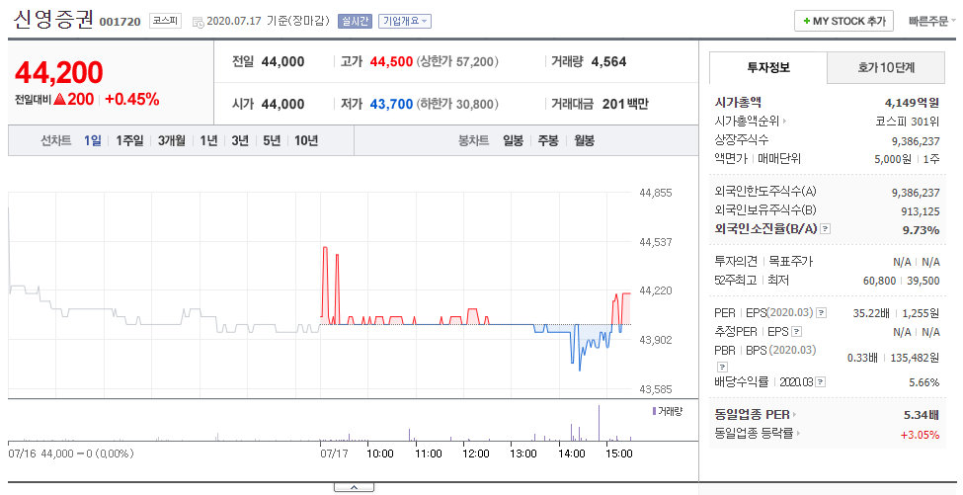
Task: Click the 코스피 market badge
Action: [x=165, y=21]
